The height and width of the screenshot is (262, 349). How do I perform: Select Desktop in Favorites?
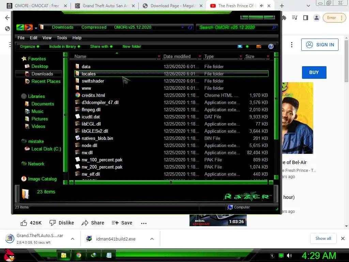[40, 67]
